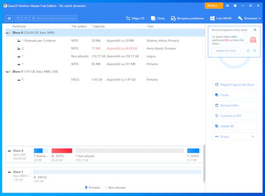Click the Regola layout circular arrow icon

(x=217, y=85)
